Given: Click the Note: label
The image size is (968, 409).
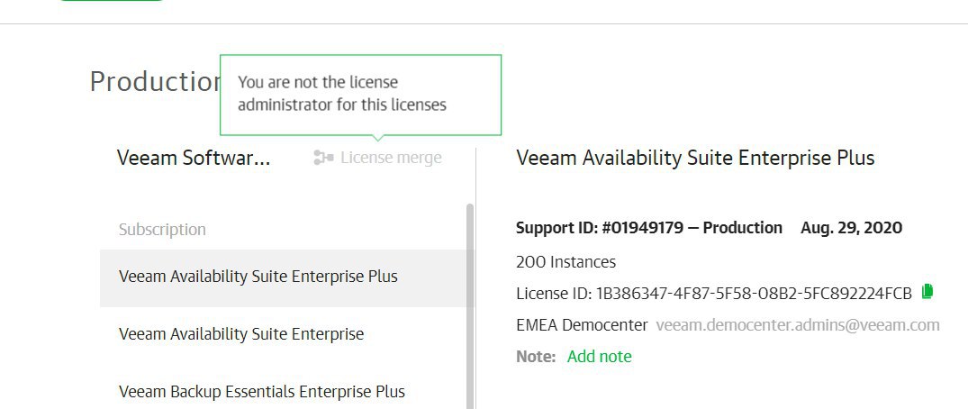Looking at the screenshot, I should click(x=536, y=357).
